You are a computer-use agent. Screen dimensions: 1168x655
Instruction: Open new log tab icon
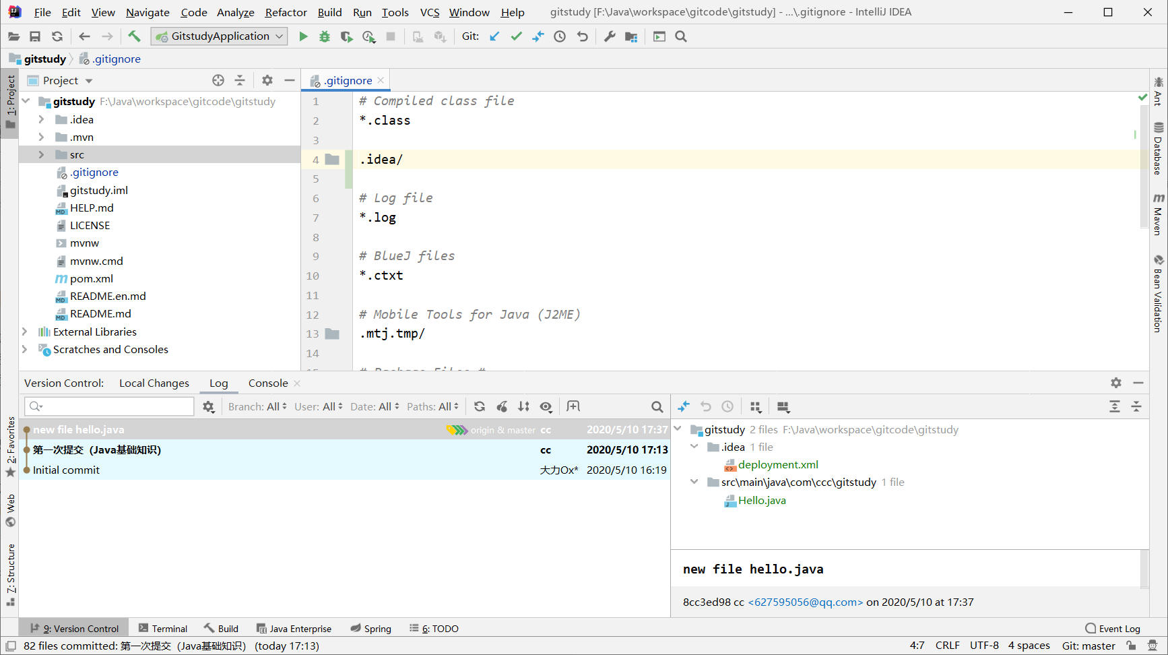573,406
